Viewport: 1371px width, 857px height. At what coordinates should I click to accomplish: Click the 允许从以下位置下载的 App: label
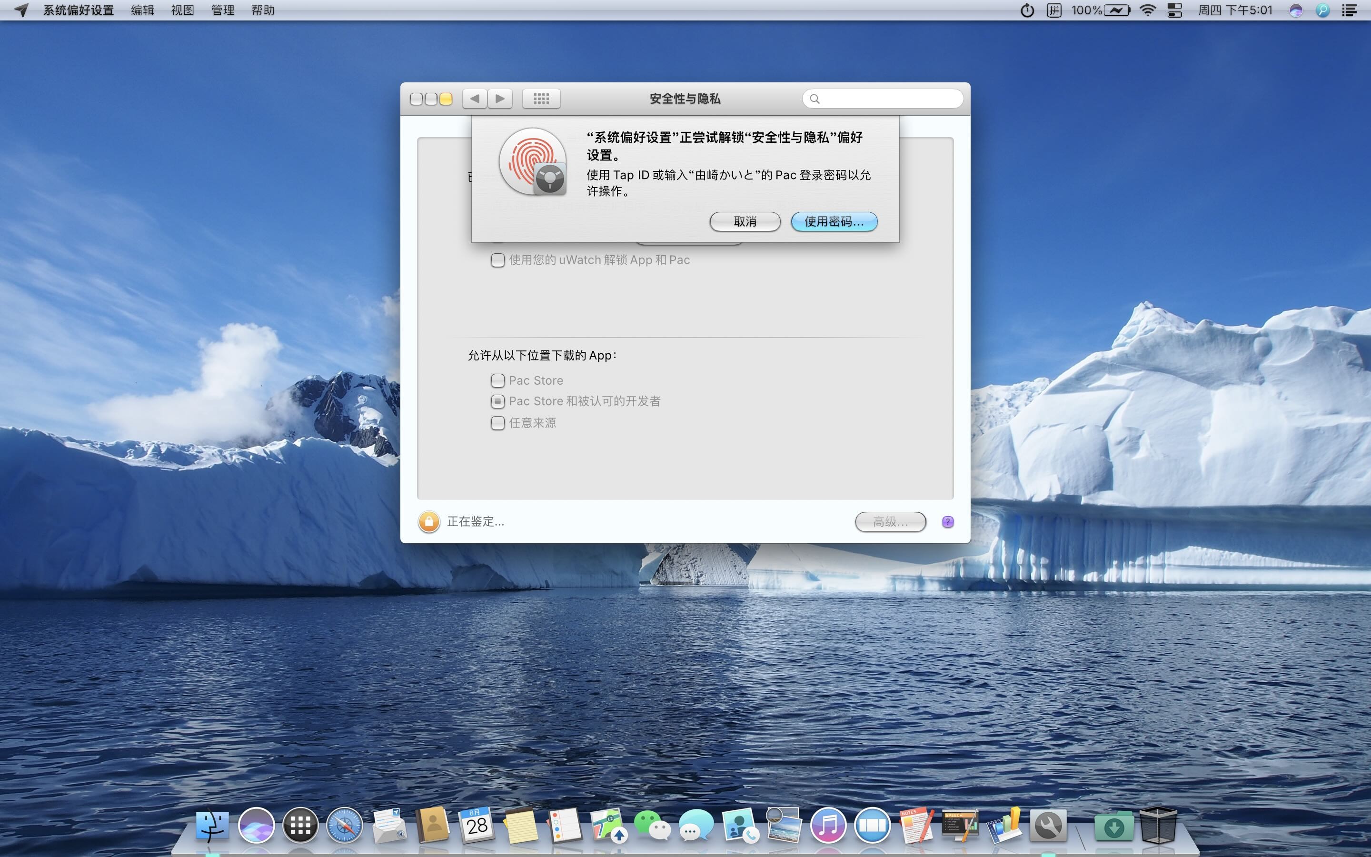click(x=542, y=355)
